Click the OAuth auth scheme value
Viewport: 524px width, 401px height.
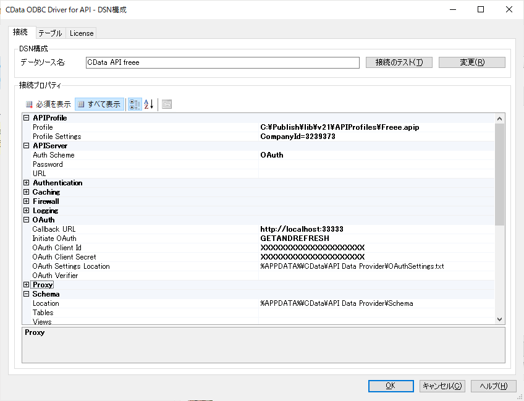click(x=272, y=155)
